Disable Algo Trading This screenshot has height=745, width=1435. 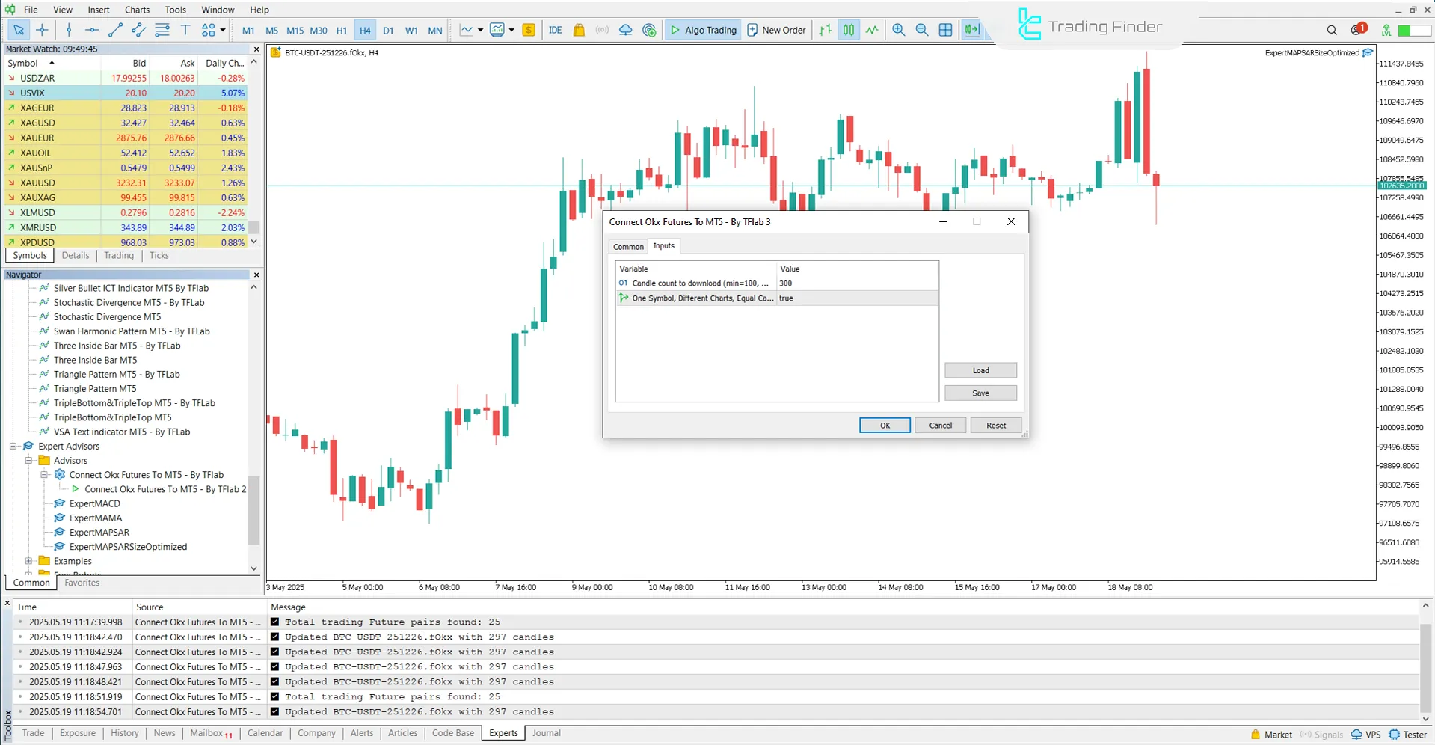coord(702,30)
